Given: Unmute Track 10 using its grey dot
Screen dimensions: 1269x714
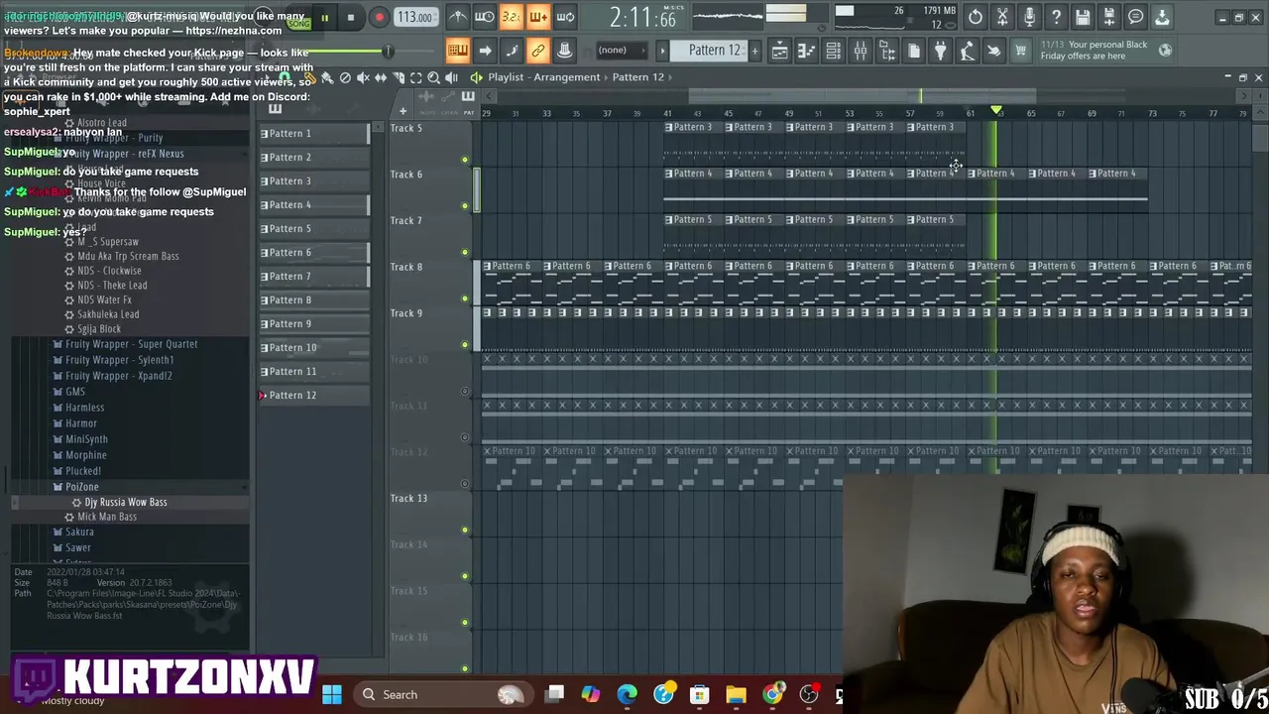Looking at the screenshot, I should [x=465, y=391].
